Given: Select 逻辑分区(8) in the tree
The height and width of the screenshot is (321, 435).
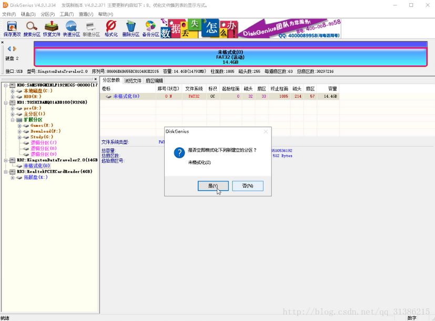Looking at the screenshot, I should tap(43, 149).
